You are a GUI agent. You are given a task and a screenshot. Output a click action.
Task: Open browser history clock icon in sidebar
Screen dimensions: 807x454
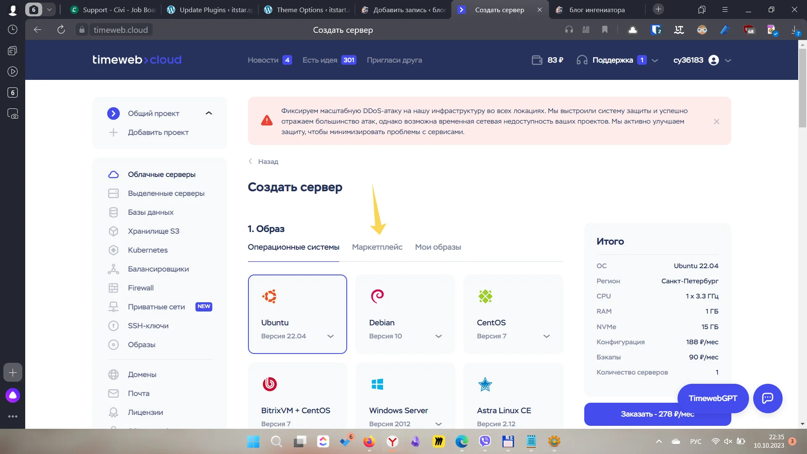tap(13, 29)
